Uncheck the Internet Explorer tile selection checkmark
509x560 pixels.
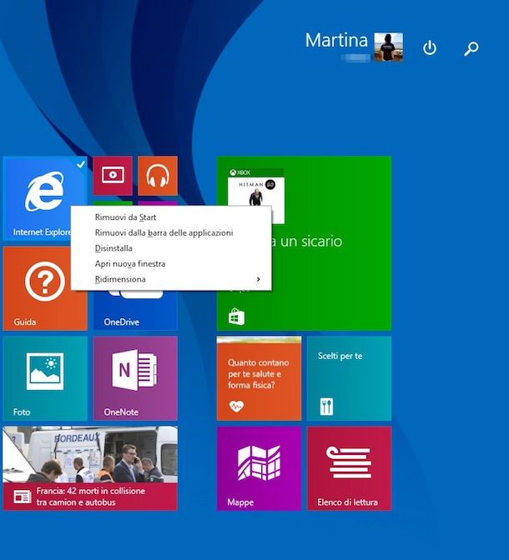(x=81, y=164)
